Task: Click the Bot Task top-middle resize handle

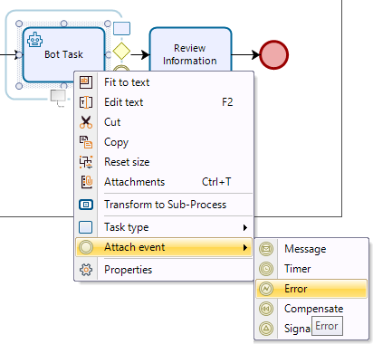Action: click(x=63, y=24)
